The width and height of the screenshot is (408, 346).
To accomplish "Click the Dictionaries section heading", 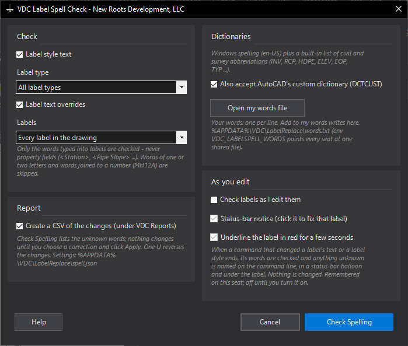I will 231,36.
